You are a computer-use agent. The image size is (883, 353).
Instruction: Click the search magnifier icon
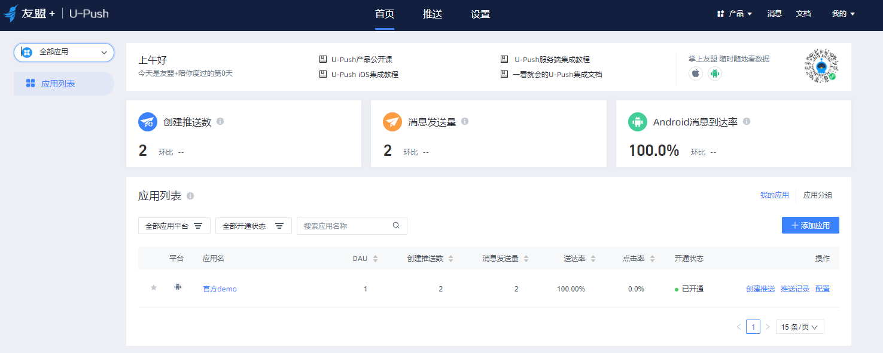[396, 226]
